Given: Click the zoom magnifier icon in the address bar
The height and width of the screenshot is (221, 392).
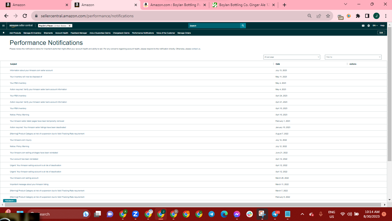Looking at the screenshot, I should [x=310, y=16].
